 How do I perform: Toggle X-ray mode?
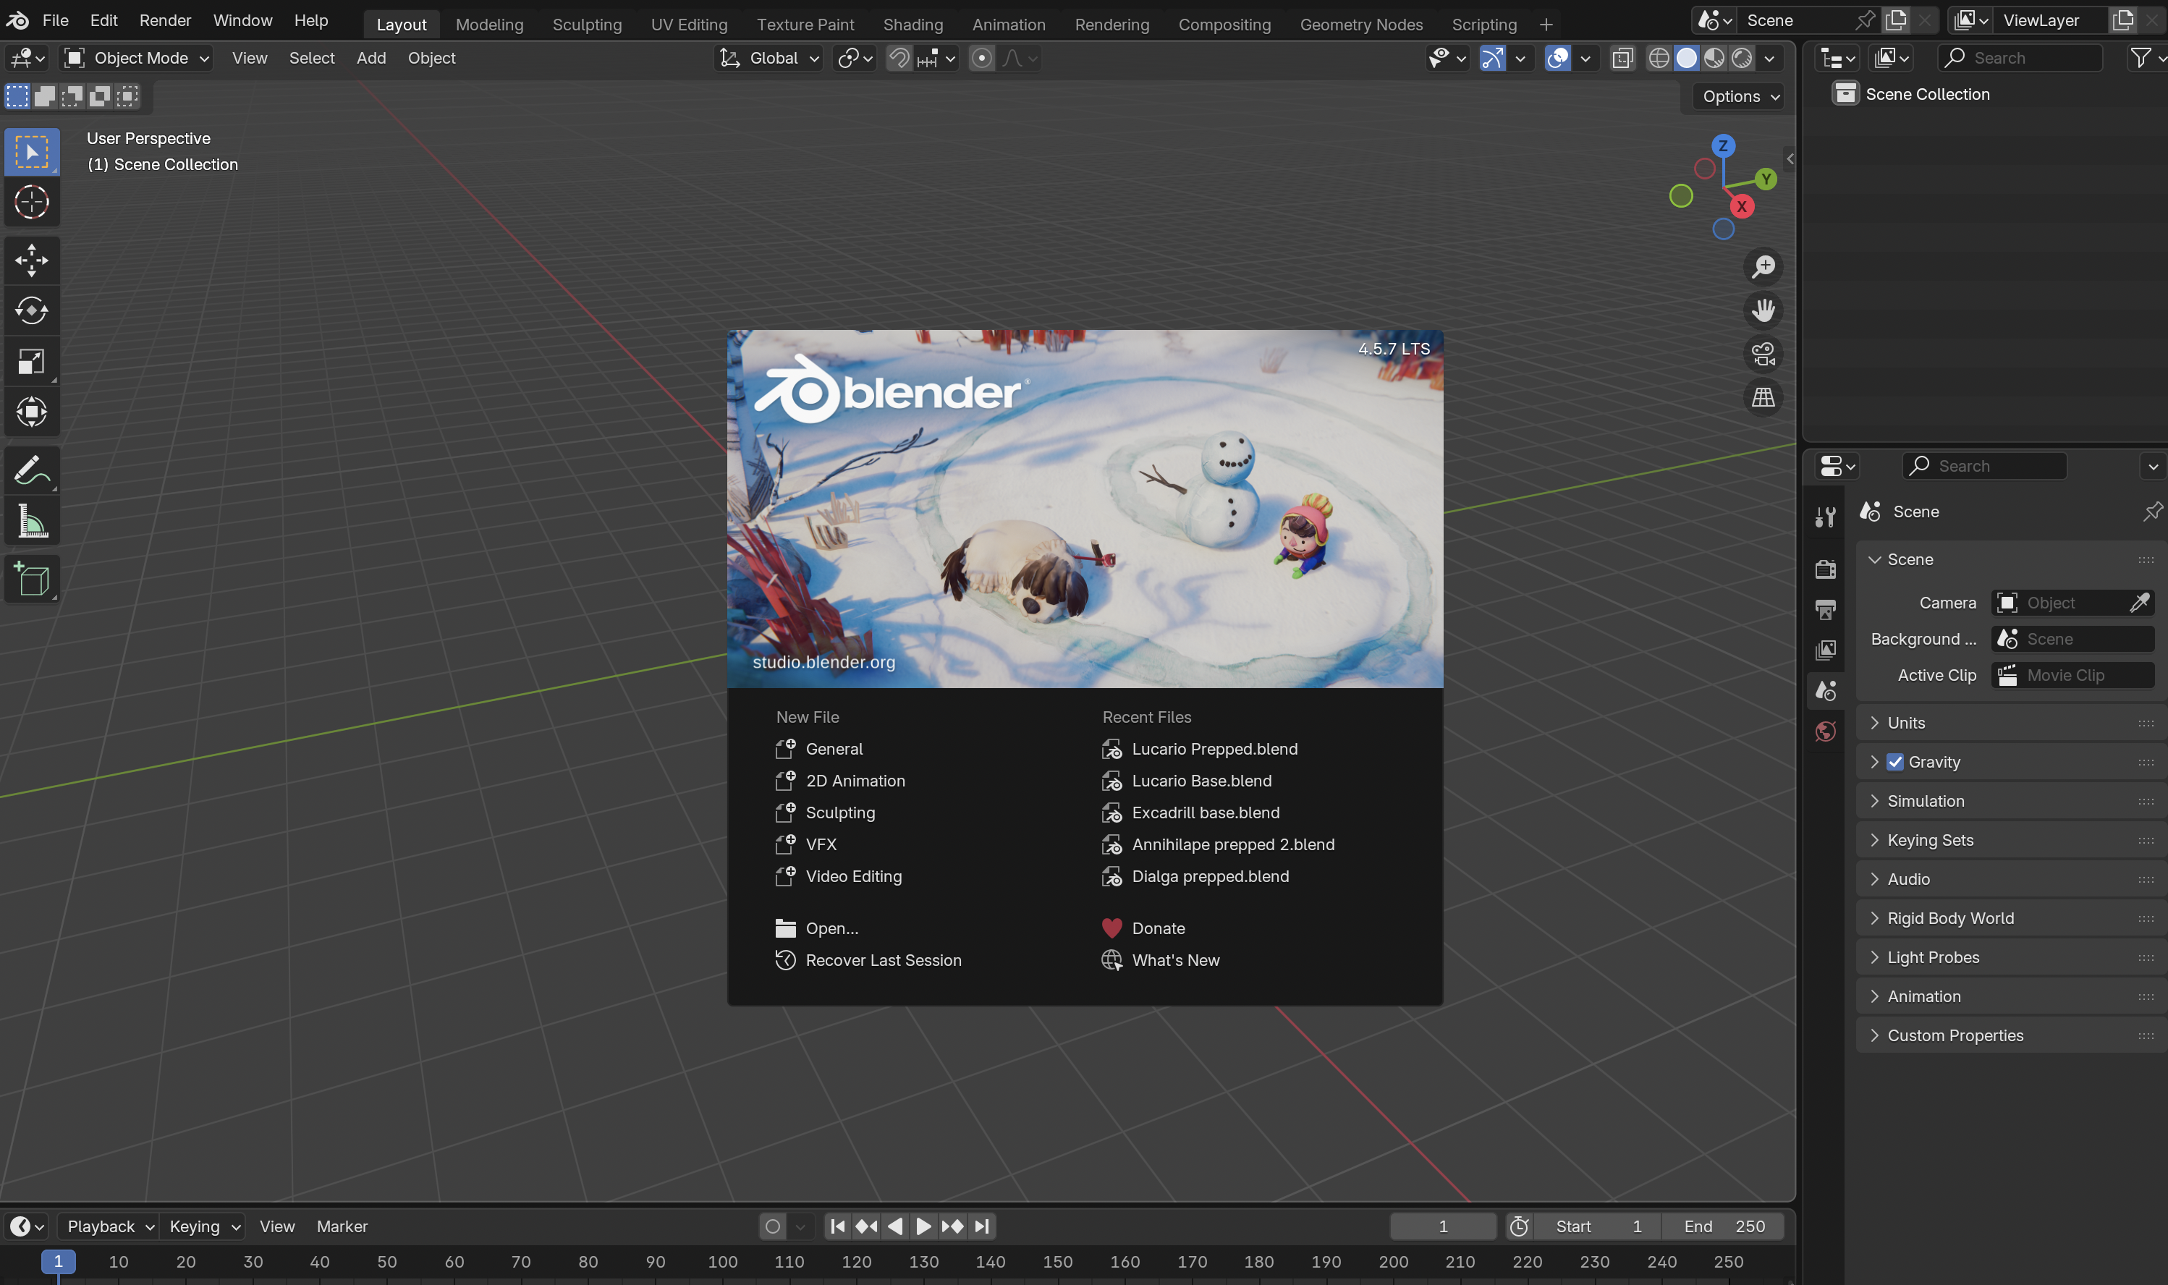(1622, 58)
